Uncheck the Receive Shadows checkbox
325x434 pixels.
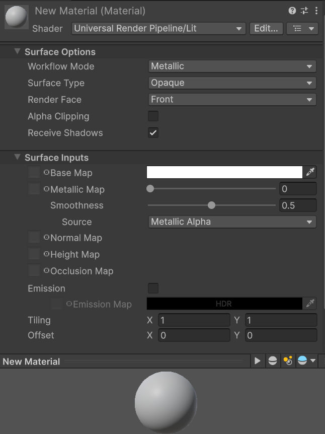153,132
